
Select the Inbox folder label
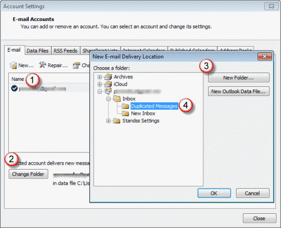coord(129,98)
